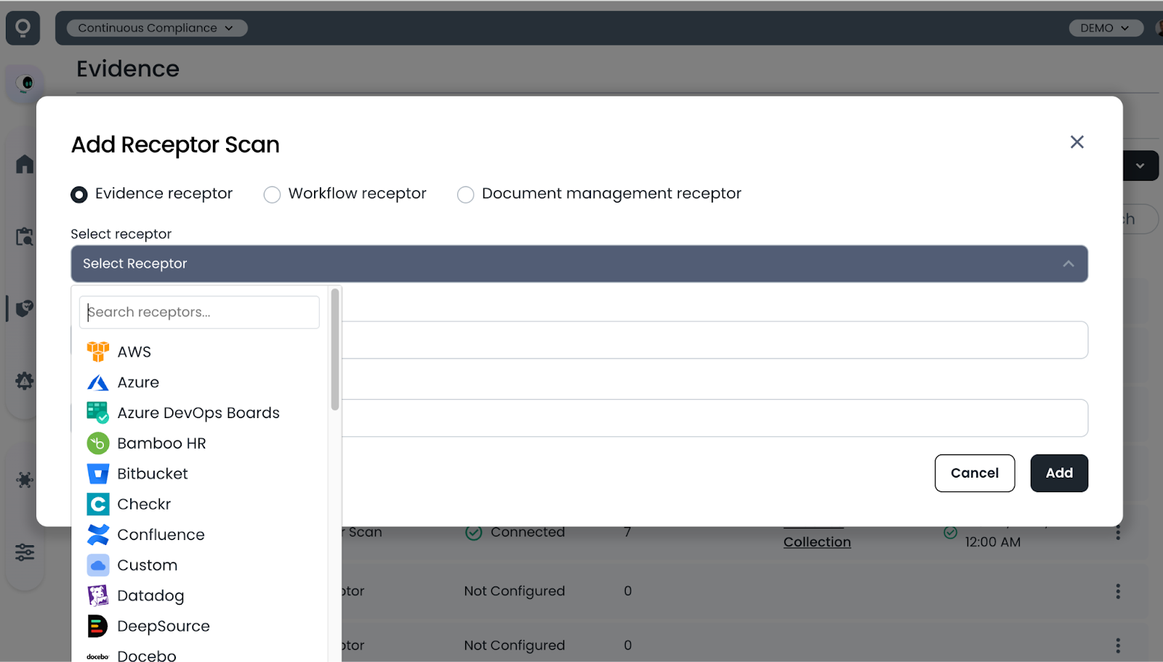
Task: Open the alert gear sidebar icon
Action: pos(25,380)
